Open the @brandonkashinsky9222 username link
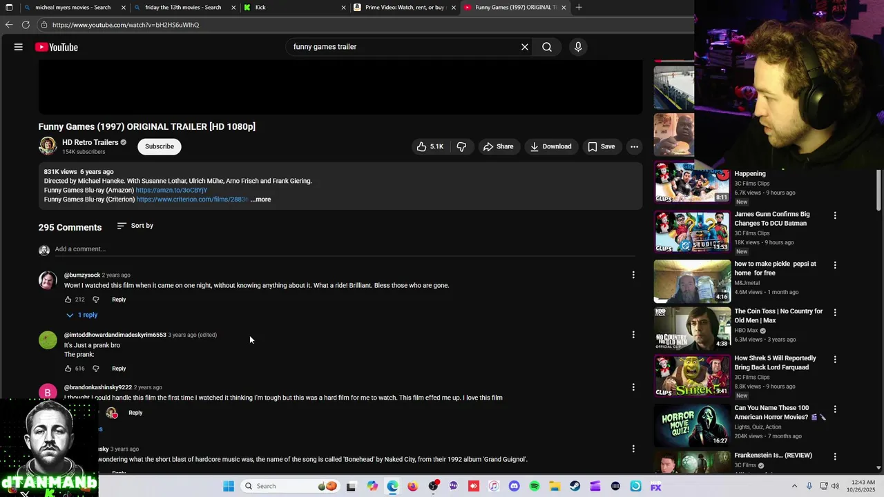 coord(98,387)
